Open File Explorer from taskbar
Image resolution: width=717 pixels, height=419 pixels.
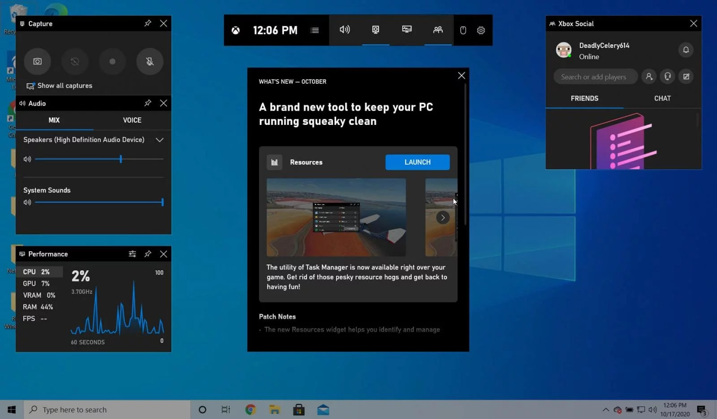click(275, 410)
